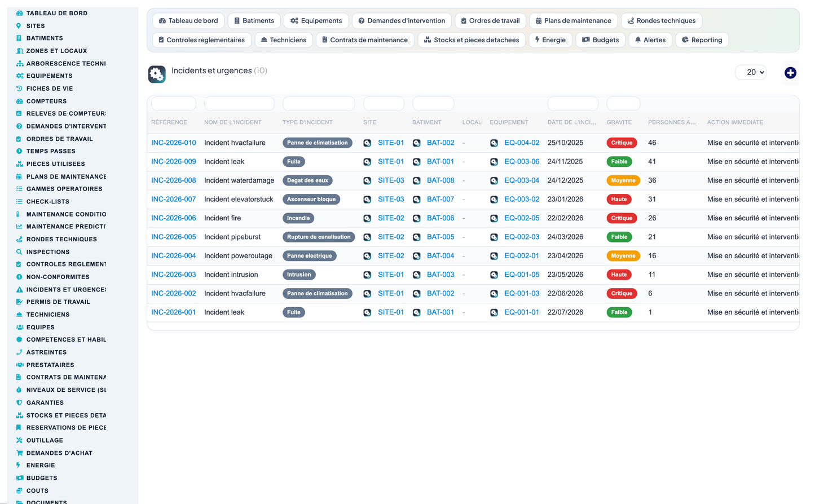
Task: Open equipment link EQ-002-03
Action: pyautogui.click(x=522, y=237)
